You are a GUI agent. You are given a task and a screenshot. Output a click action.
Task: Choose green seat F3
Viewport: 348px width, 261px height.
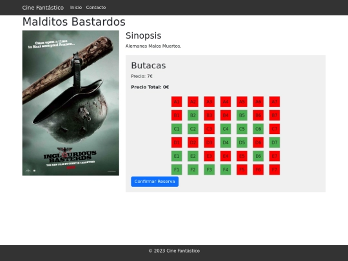[209, 169]
